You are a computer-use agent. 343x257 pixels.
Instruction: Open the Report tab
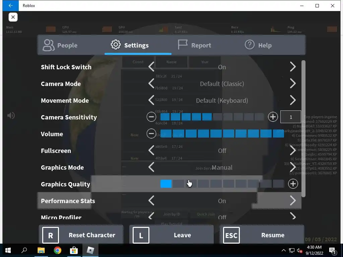[205, 45]
